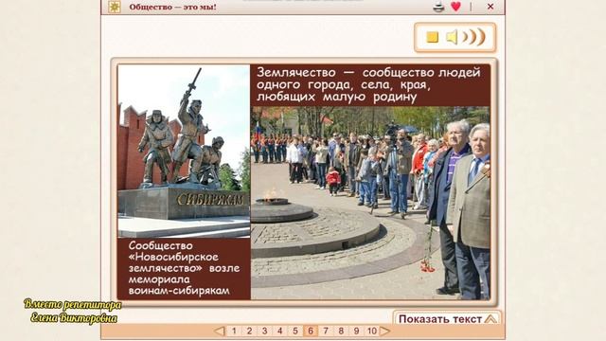Select current slide page 6
This screenshot has height=341, width=606.
pyautogui.click(x=311, y=331)
